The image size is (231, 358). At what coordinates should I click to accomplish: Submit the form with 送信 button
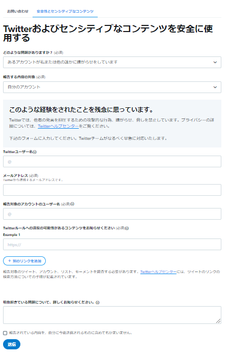tap(12, 344)
